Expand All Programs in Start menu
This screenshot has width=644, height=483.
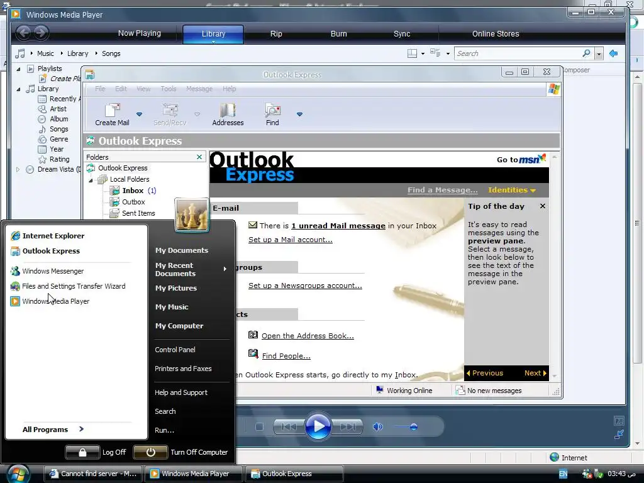click(53, 429)
